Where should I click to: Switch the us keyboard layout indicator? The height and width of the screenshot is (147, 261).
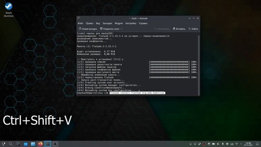[x=232, y=144]
